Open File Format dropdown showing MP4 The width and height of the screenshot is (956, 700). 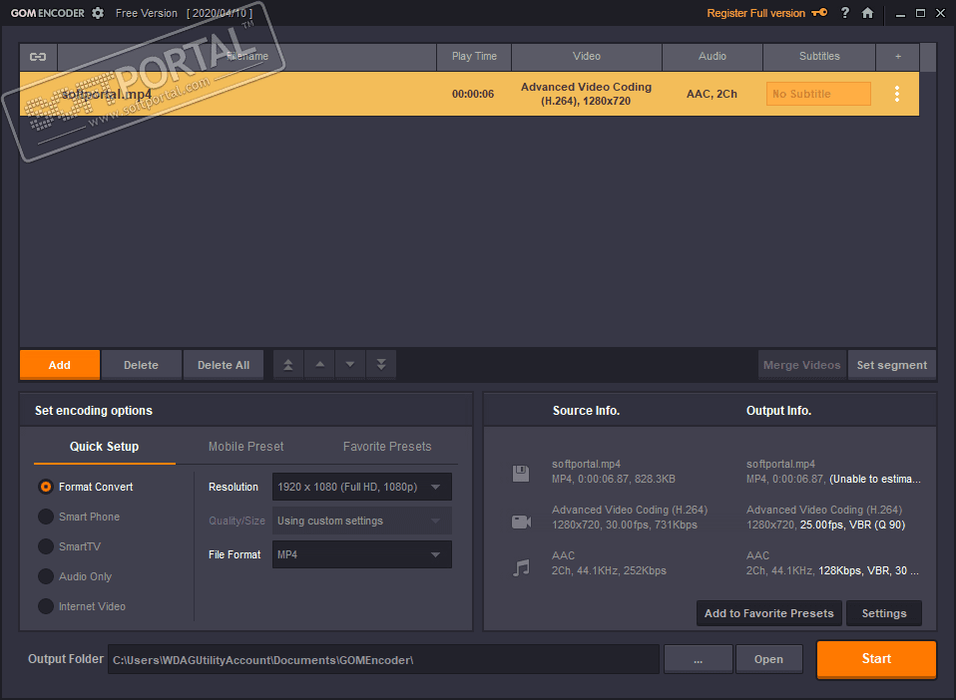[x=362, y=554]
